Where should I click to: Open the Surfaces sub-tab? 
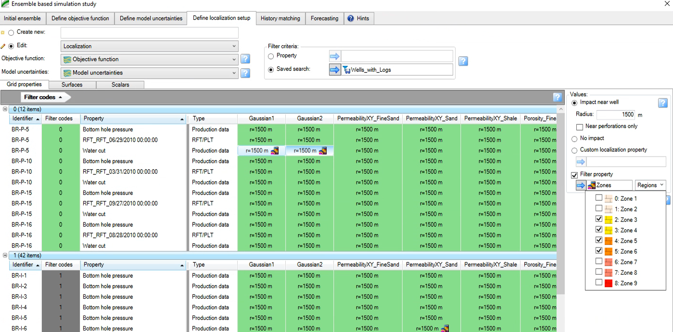point(72,85)
